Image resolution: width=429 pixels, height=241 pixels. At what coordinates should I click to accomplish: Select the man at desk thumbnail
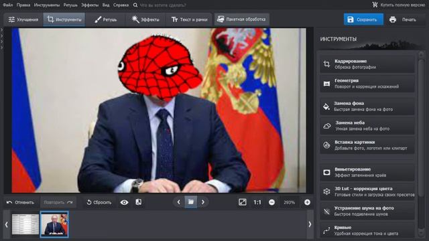[54, 224]
